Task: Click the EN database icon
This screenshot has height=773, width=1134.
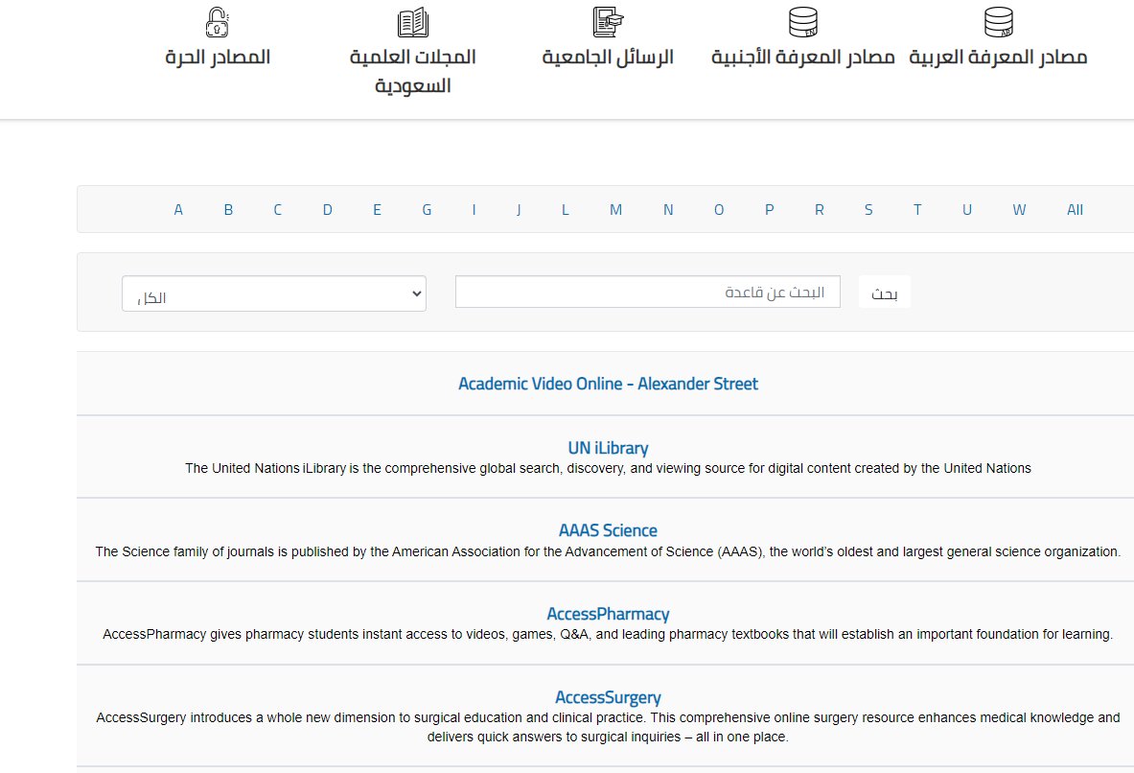Action: tap(802, 22)
